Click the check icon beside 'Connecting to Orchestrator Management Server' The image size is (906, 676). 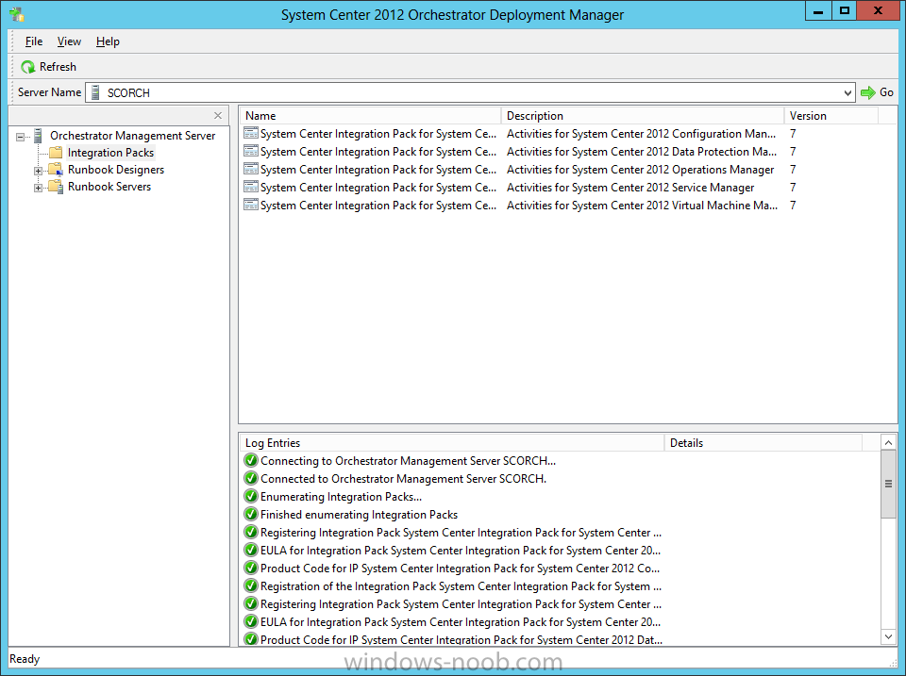pos(251,461)
